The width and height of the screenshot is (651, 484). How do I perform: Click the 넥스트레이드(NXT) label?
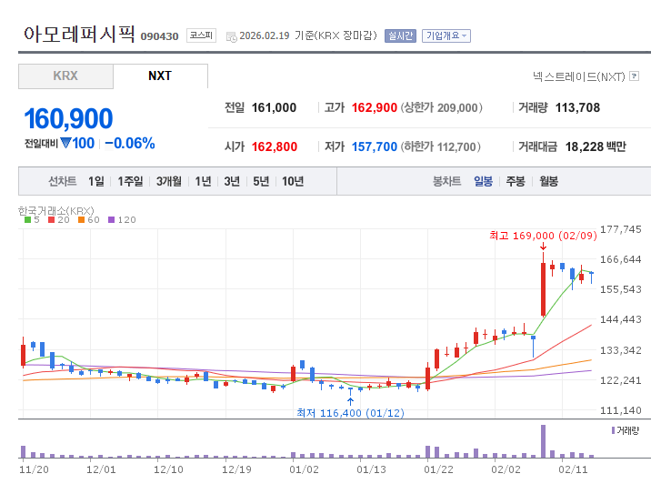coord(579,76)
